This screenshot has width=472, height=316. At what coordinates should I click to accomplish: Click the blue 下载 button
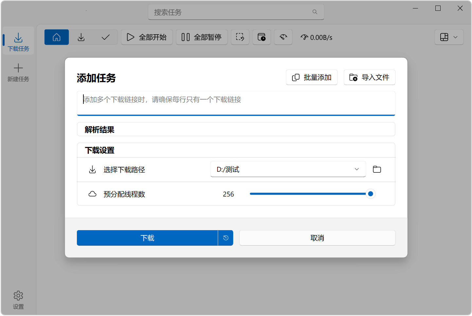pos(148,238)
